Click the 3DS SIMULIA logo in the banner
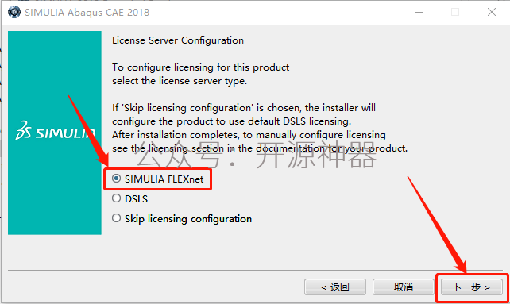The height and width of the screenshot is (304, 510). (56, 131)
